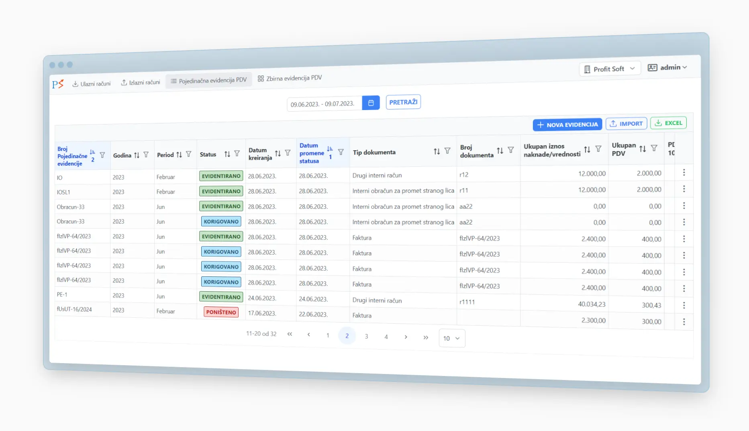
Task: Open the calendar date picker icon
Action: (x=371, y=103)
